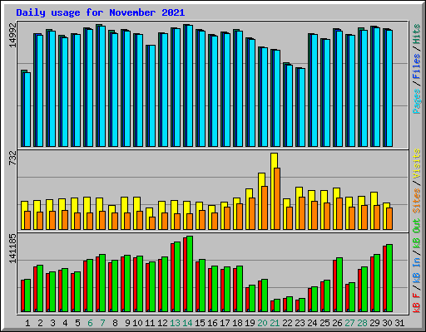
Task: Click day 31 on the x-axis
Action: pyautogui.click(x=399, y=323)
